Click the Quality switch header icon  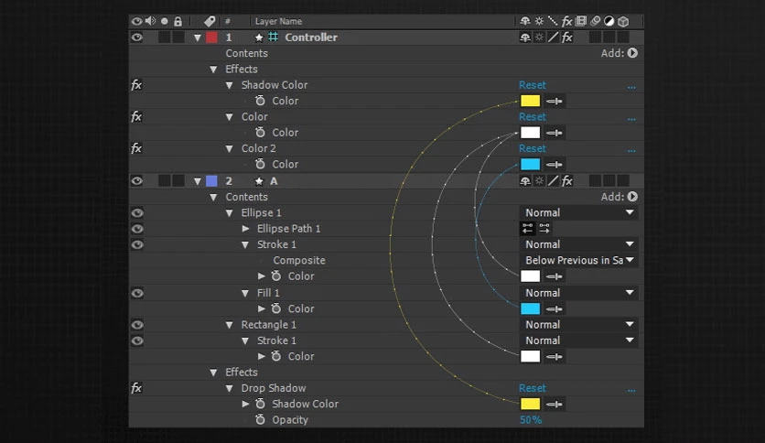pos(553,21)
